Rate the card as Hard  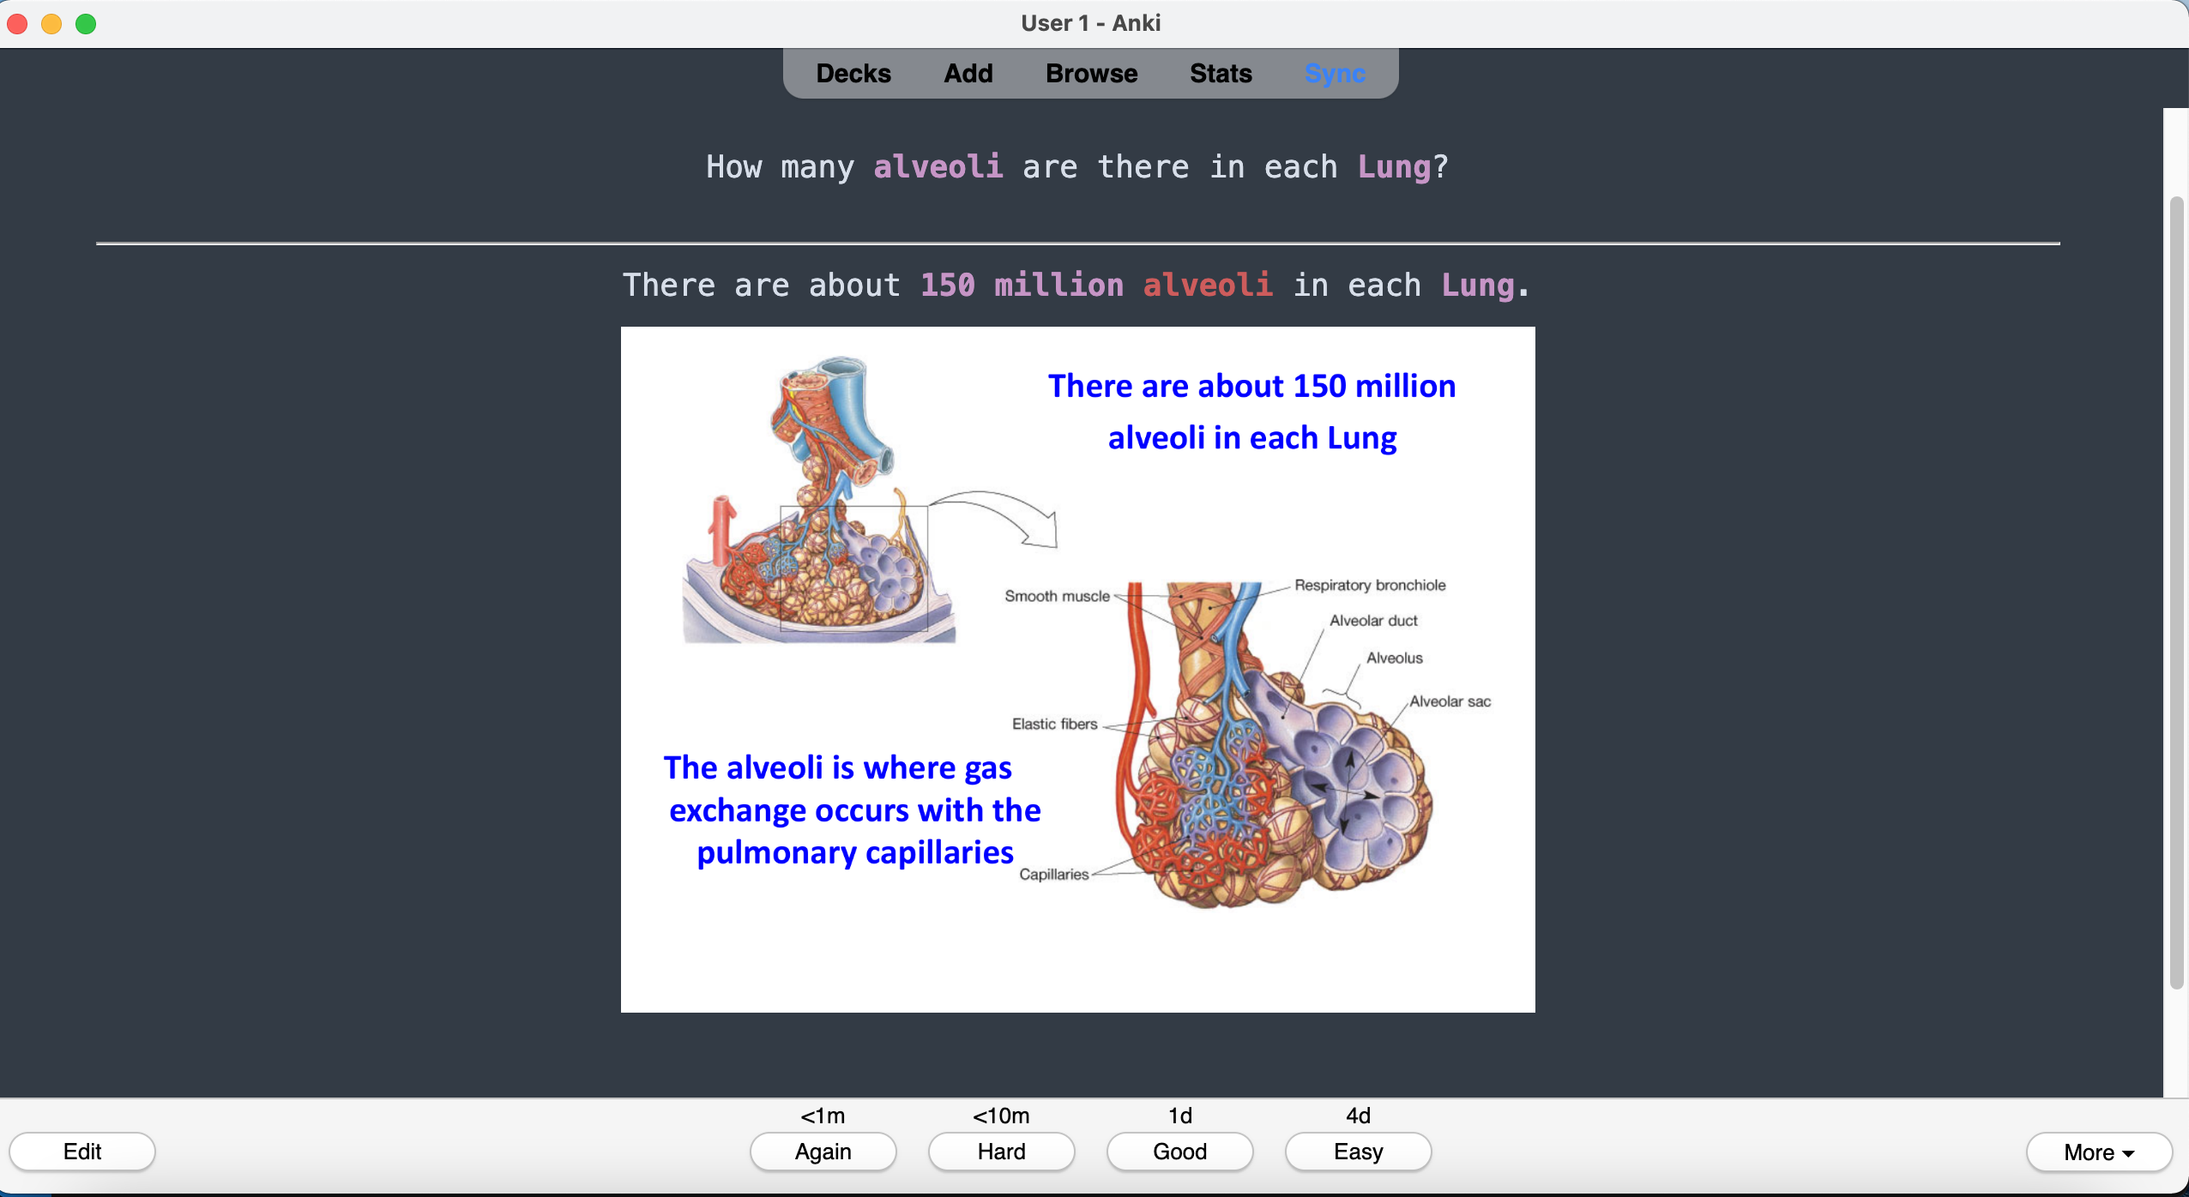click(x=1000, y=1152)
